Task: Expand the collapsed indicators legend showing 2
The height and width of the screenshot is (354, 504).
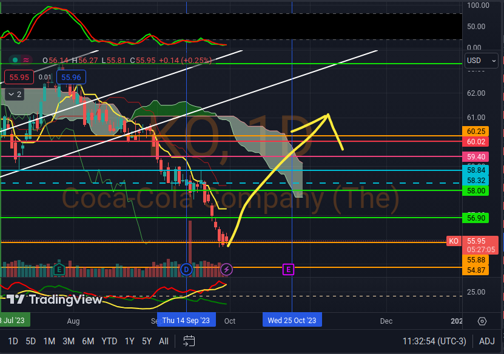Action: coord(14,94)
